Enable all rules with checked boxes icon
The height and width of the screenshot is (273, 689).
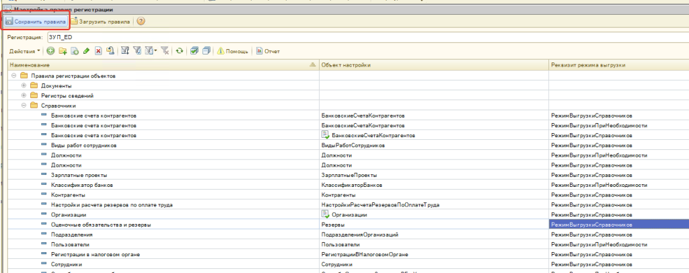[x=194, y=51]
